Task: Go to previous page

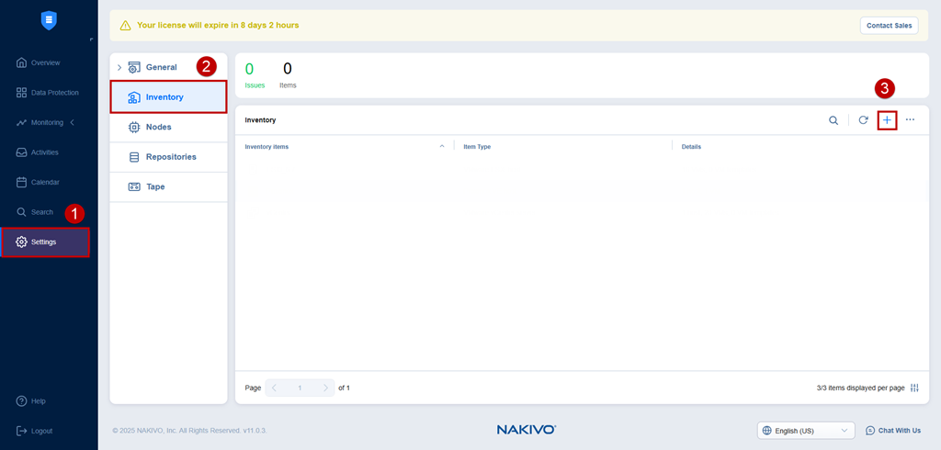Action: [x=274, y=388]
